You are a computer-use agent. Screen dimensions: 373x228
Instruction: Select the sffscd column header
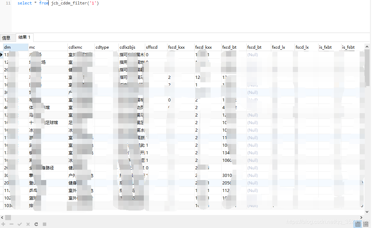156,47
